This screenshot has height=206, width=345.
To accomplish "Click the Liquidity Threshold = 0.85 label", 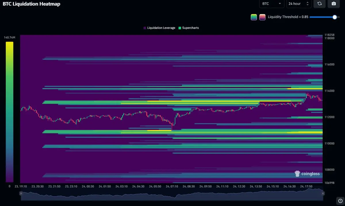I will (288, 17).
